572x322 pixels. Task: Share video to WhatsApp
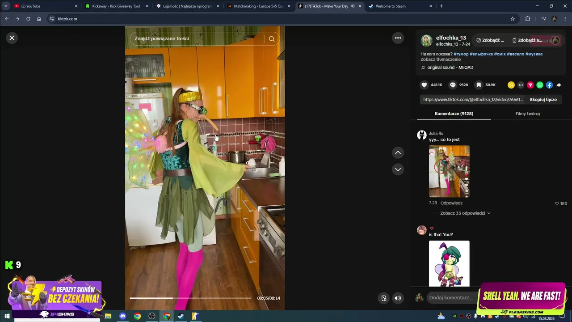[540, 85]
